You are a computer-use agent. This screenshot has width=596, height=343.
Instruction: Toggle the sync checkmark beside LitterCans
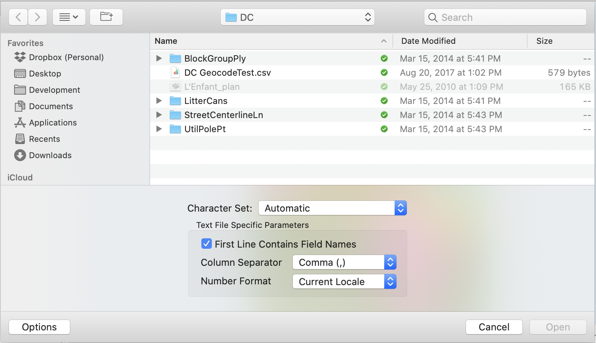(x=384, y=101)
